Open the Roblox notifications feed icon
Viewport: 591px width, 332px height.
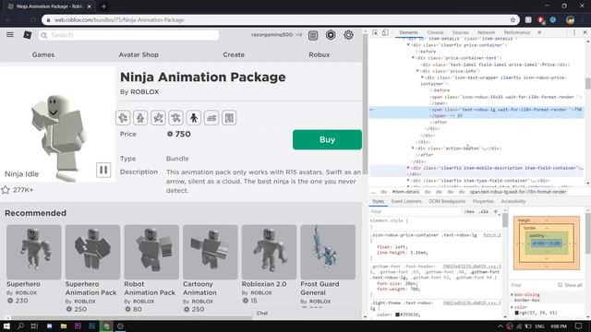pyautogui.click(x=313, y=35)
